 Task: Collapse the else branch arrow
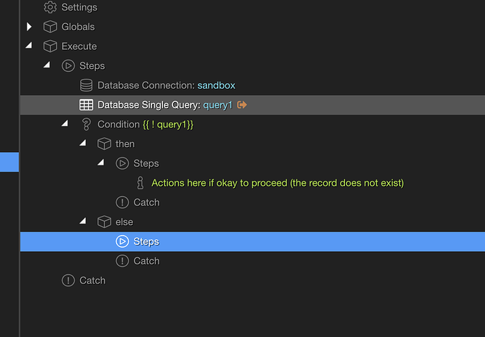tap(83, 222)
